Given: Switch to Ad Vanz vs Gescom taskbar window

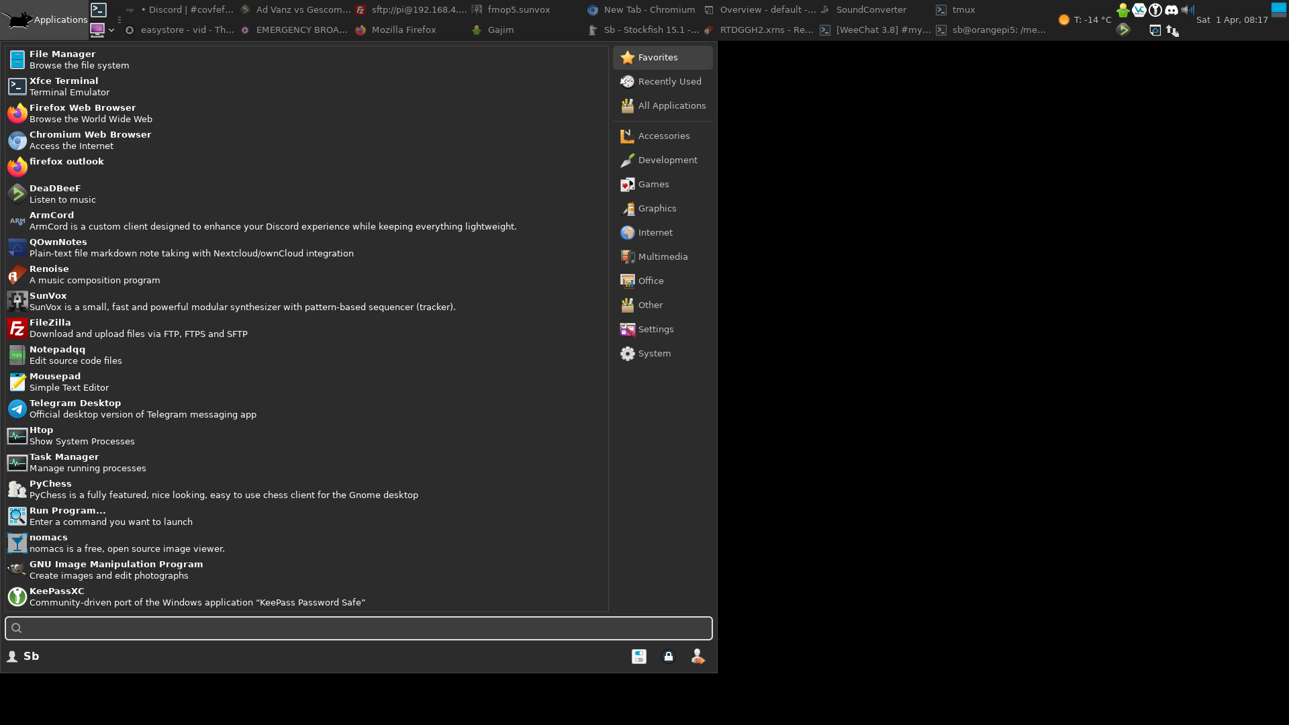Looking at the screenshot, I should coord(295,10).
